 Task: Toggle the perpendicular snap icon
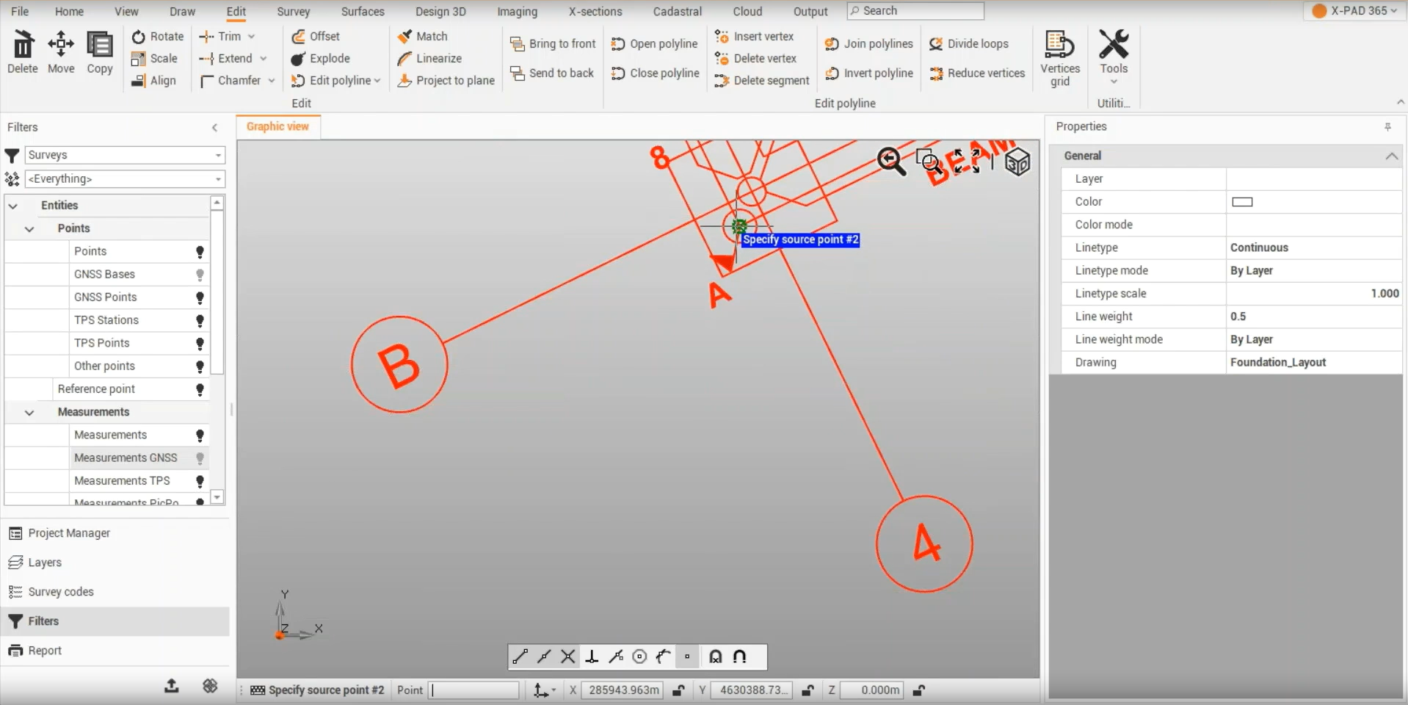pos(592,657)
